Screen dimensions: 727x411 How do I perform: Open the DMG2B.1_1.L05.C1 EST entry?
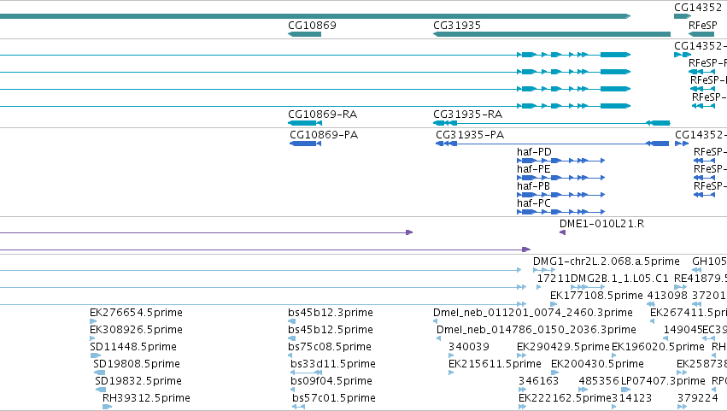619,279
